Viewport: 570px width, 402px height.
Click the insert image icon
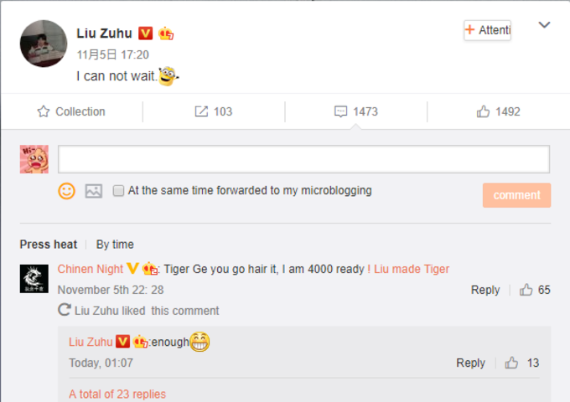tap(94, 191)
